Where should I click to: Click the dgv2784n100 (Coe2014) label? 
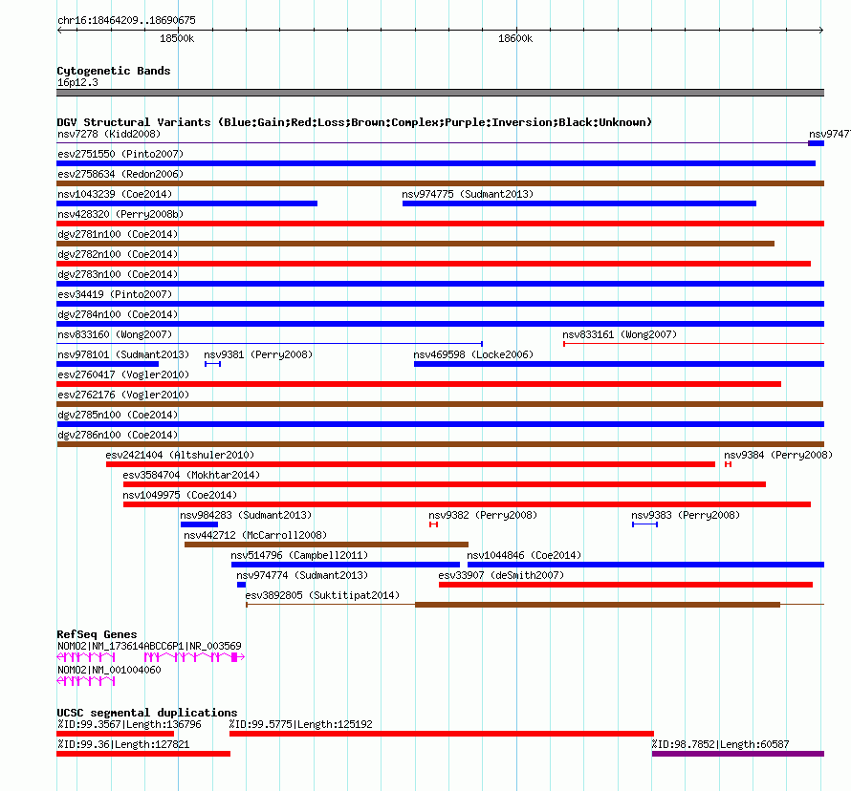[x=118, y=314]
